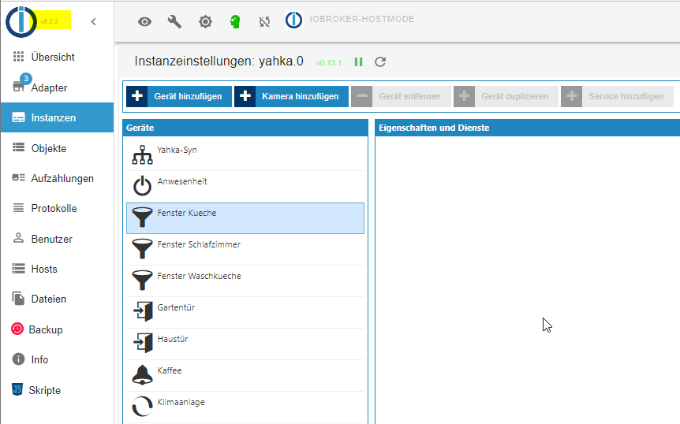Select the Klimaanlage device
Image resolution: width=680 pixels, height=424 pixels.
245,407
